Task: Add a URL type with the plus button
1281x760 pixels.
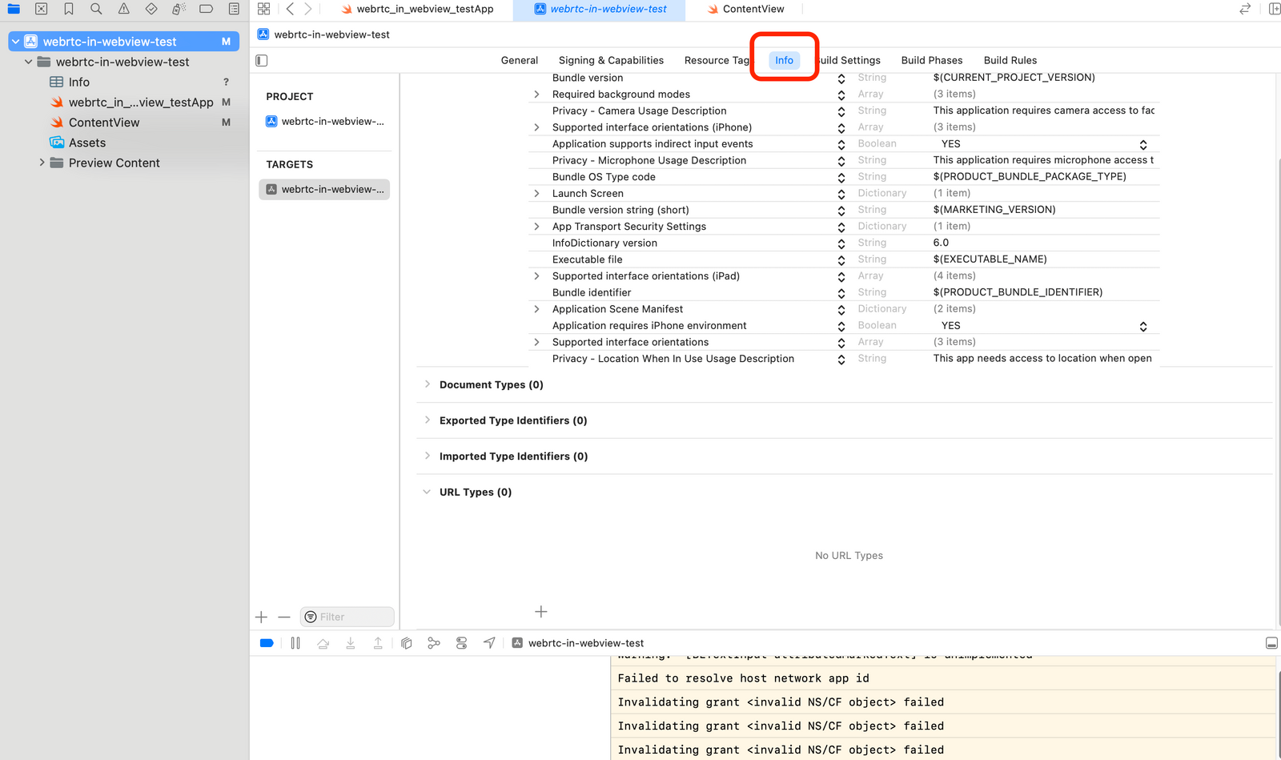Action: 541,612
